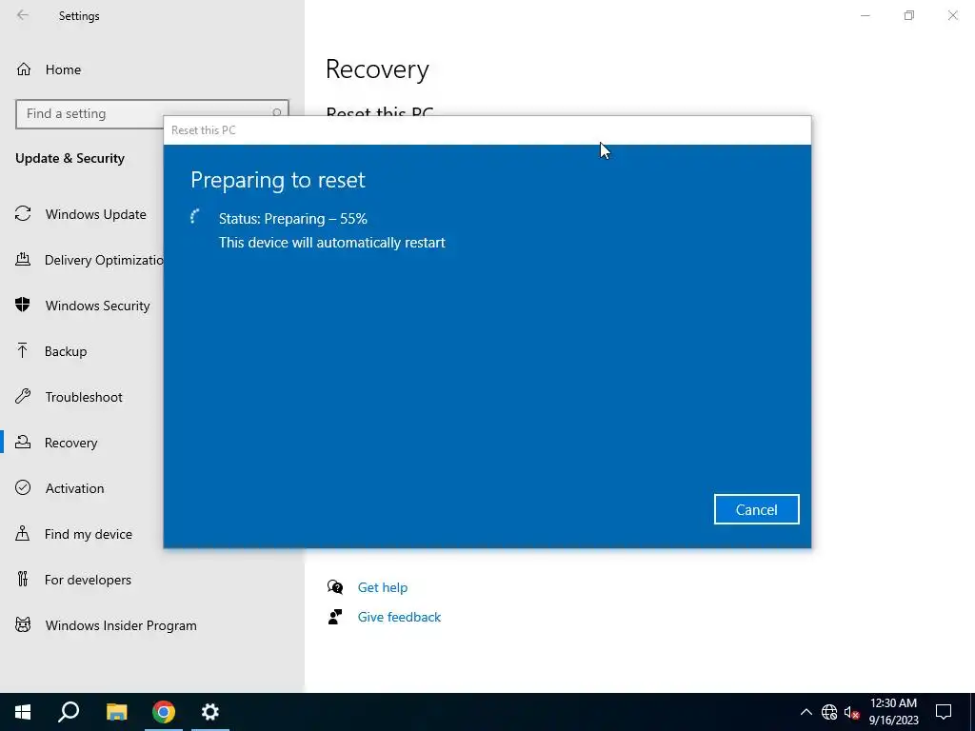
Task: Click the Recovery page heading
Action: [377, 69]
